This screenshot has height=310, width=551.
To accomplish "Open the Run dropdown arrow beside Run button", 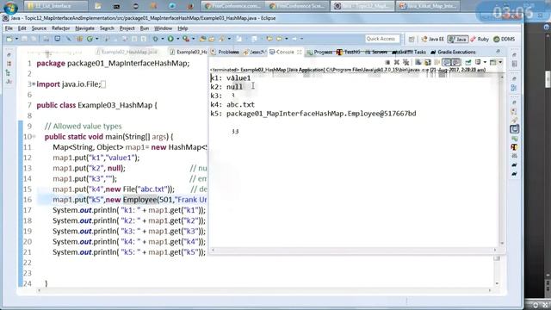I will (177, 39).
